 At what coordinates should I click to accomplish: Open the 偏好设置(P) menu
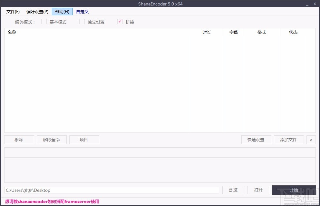37,12
